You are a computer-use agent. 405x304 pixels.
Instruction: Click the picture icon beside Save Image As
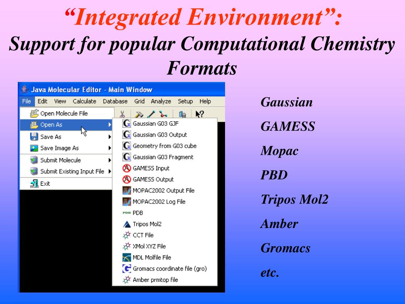pyautogui.click(x=34, y=148)
